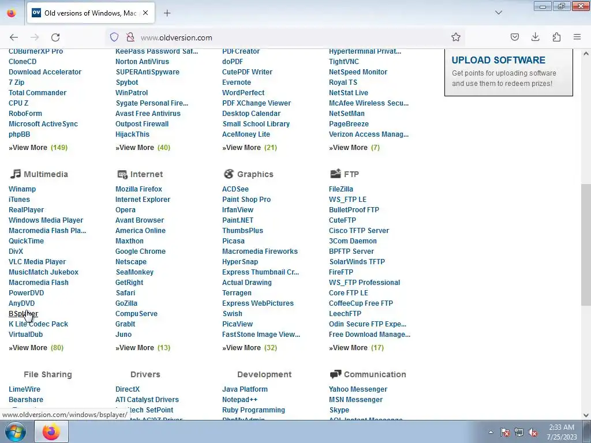Click the forward navigation arrow

pyautogui.click(x=35, y=37)
